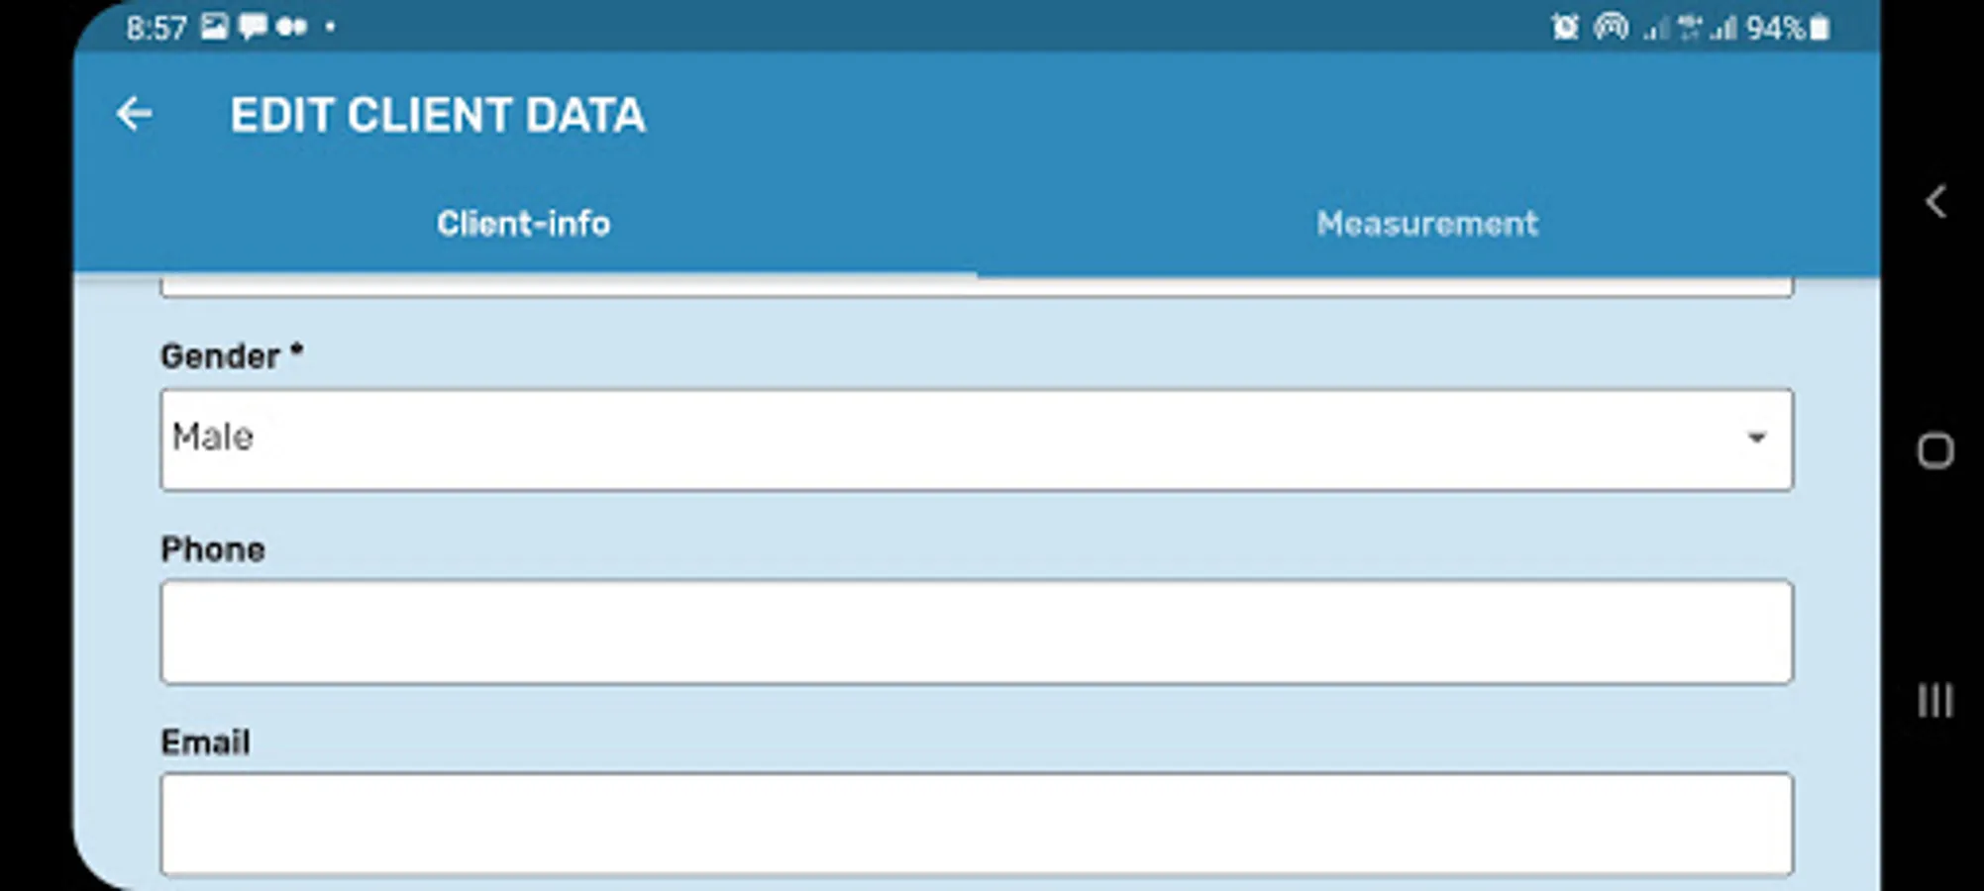Tap the EDIT CLIENT DATA title

pyautogui.click(x=438, y=115)
